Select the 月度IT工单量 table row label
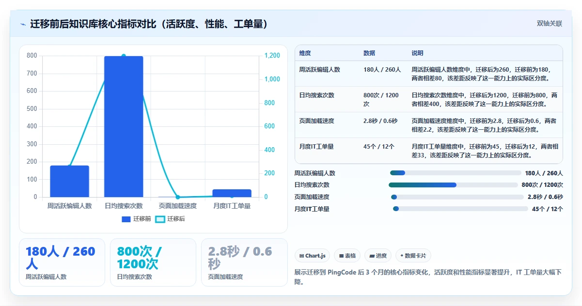582x306 pixels. click(317, 147)
